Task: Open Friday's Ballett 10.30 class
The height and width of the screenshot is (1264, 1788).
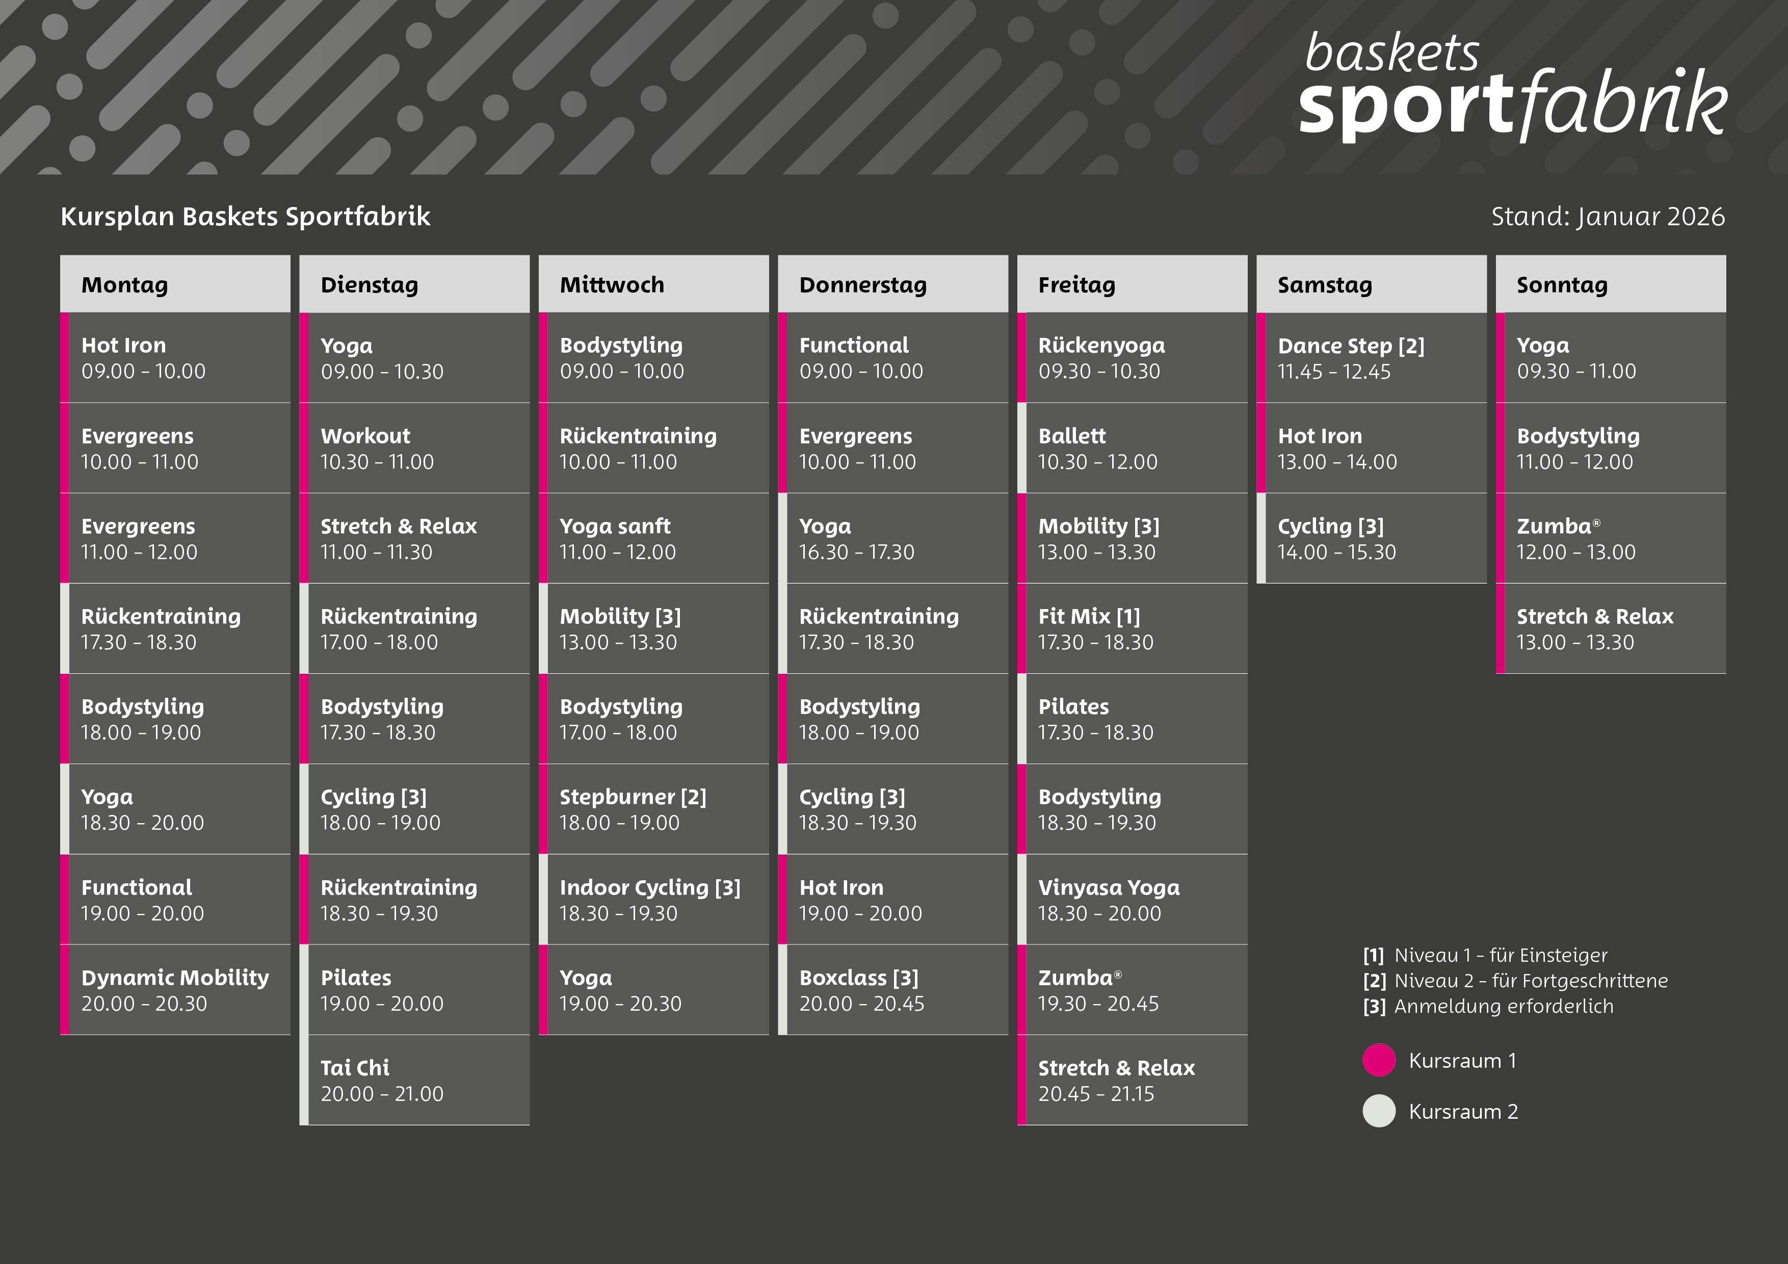Action: (1133, 449)
